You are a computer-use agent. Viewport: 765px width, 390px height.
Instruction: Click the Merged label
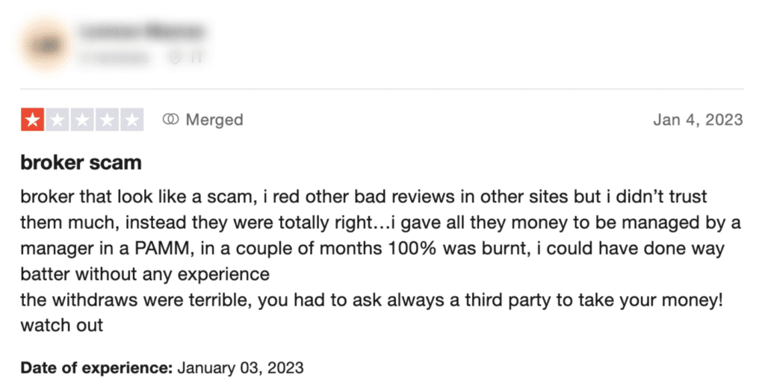point(214,120)
